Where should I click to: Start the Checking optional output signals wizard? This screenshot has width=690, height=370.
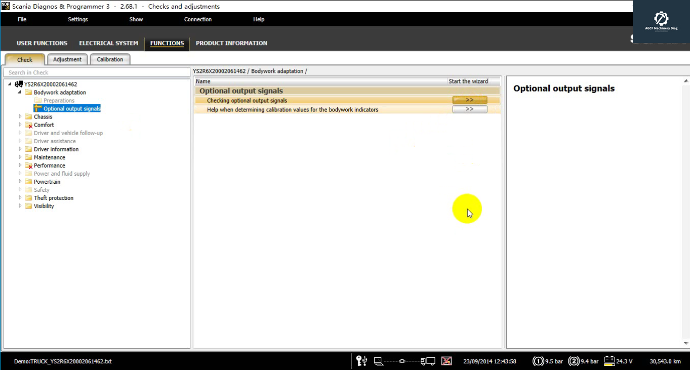pos(469,100)
